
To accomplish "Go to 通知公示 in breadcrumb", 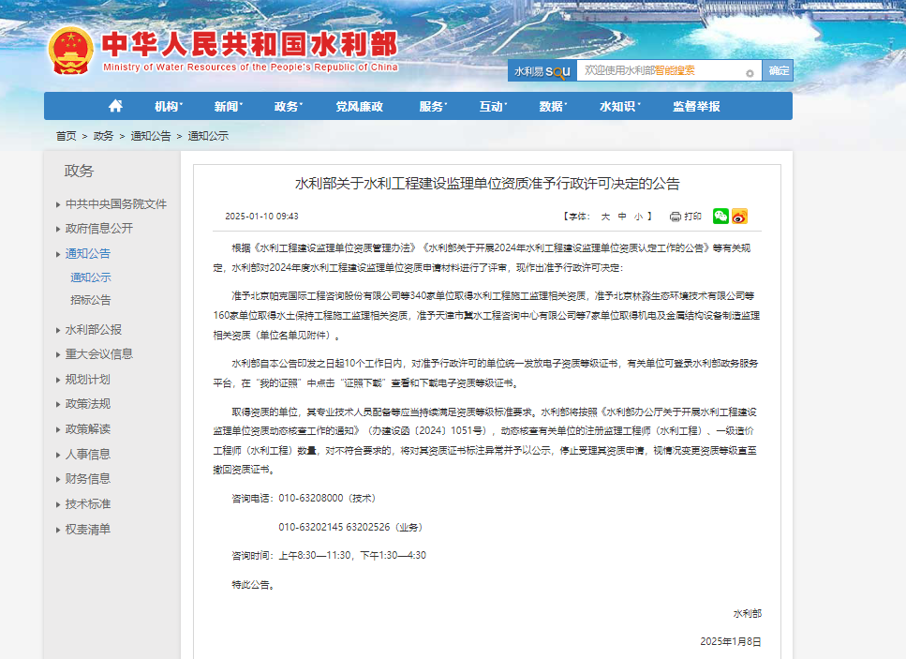I will (208, 136).
